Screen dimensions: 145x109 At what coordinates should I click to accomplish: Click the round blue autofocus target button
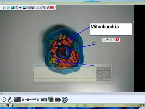point(64,100)
